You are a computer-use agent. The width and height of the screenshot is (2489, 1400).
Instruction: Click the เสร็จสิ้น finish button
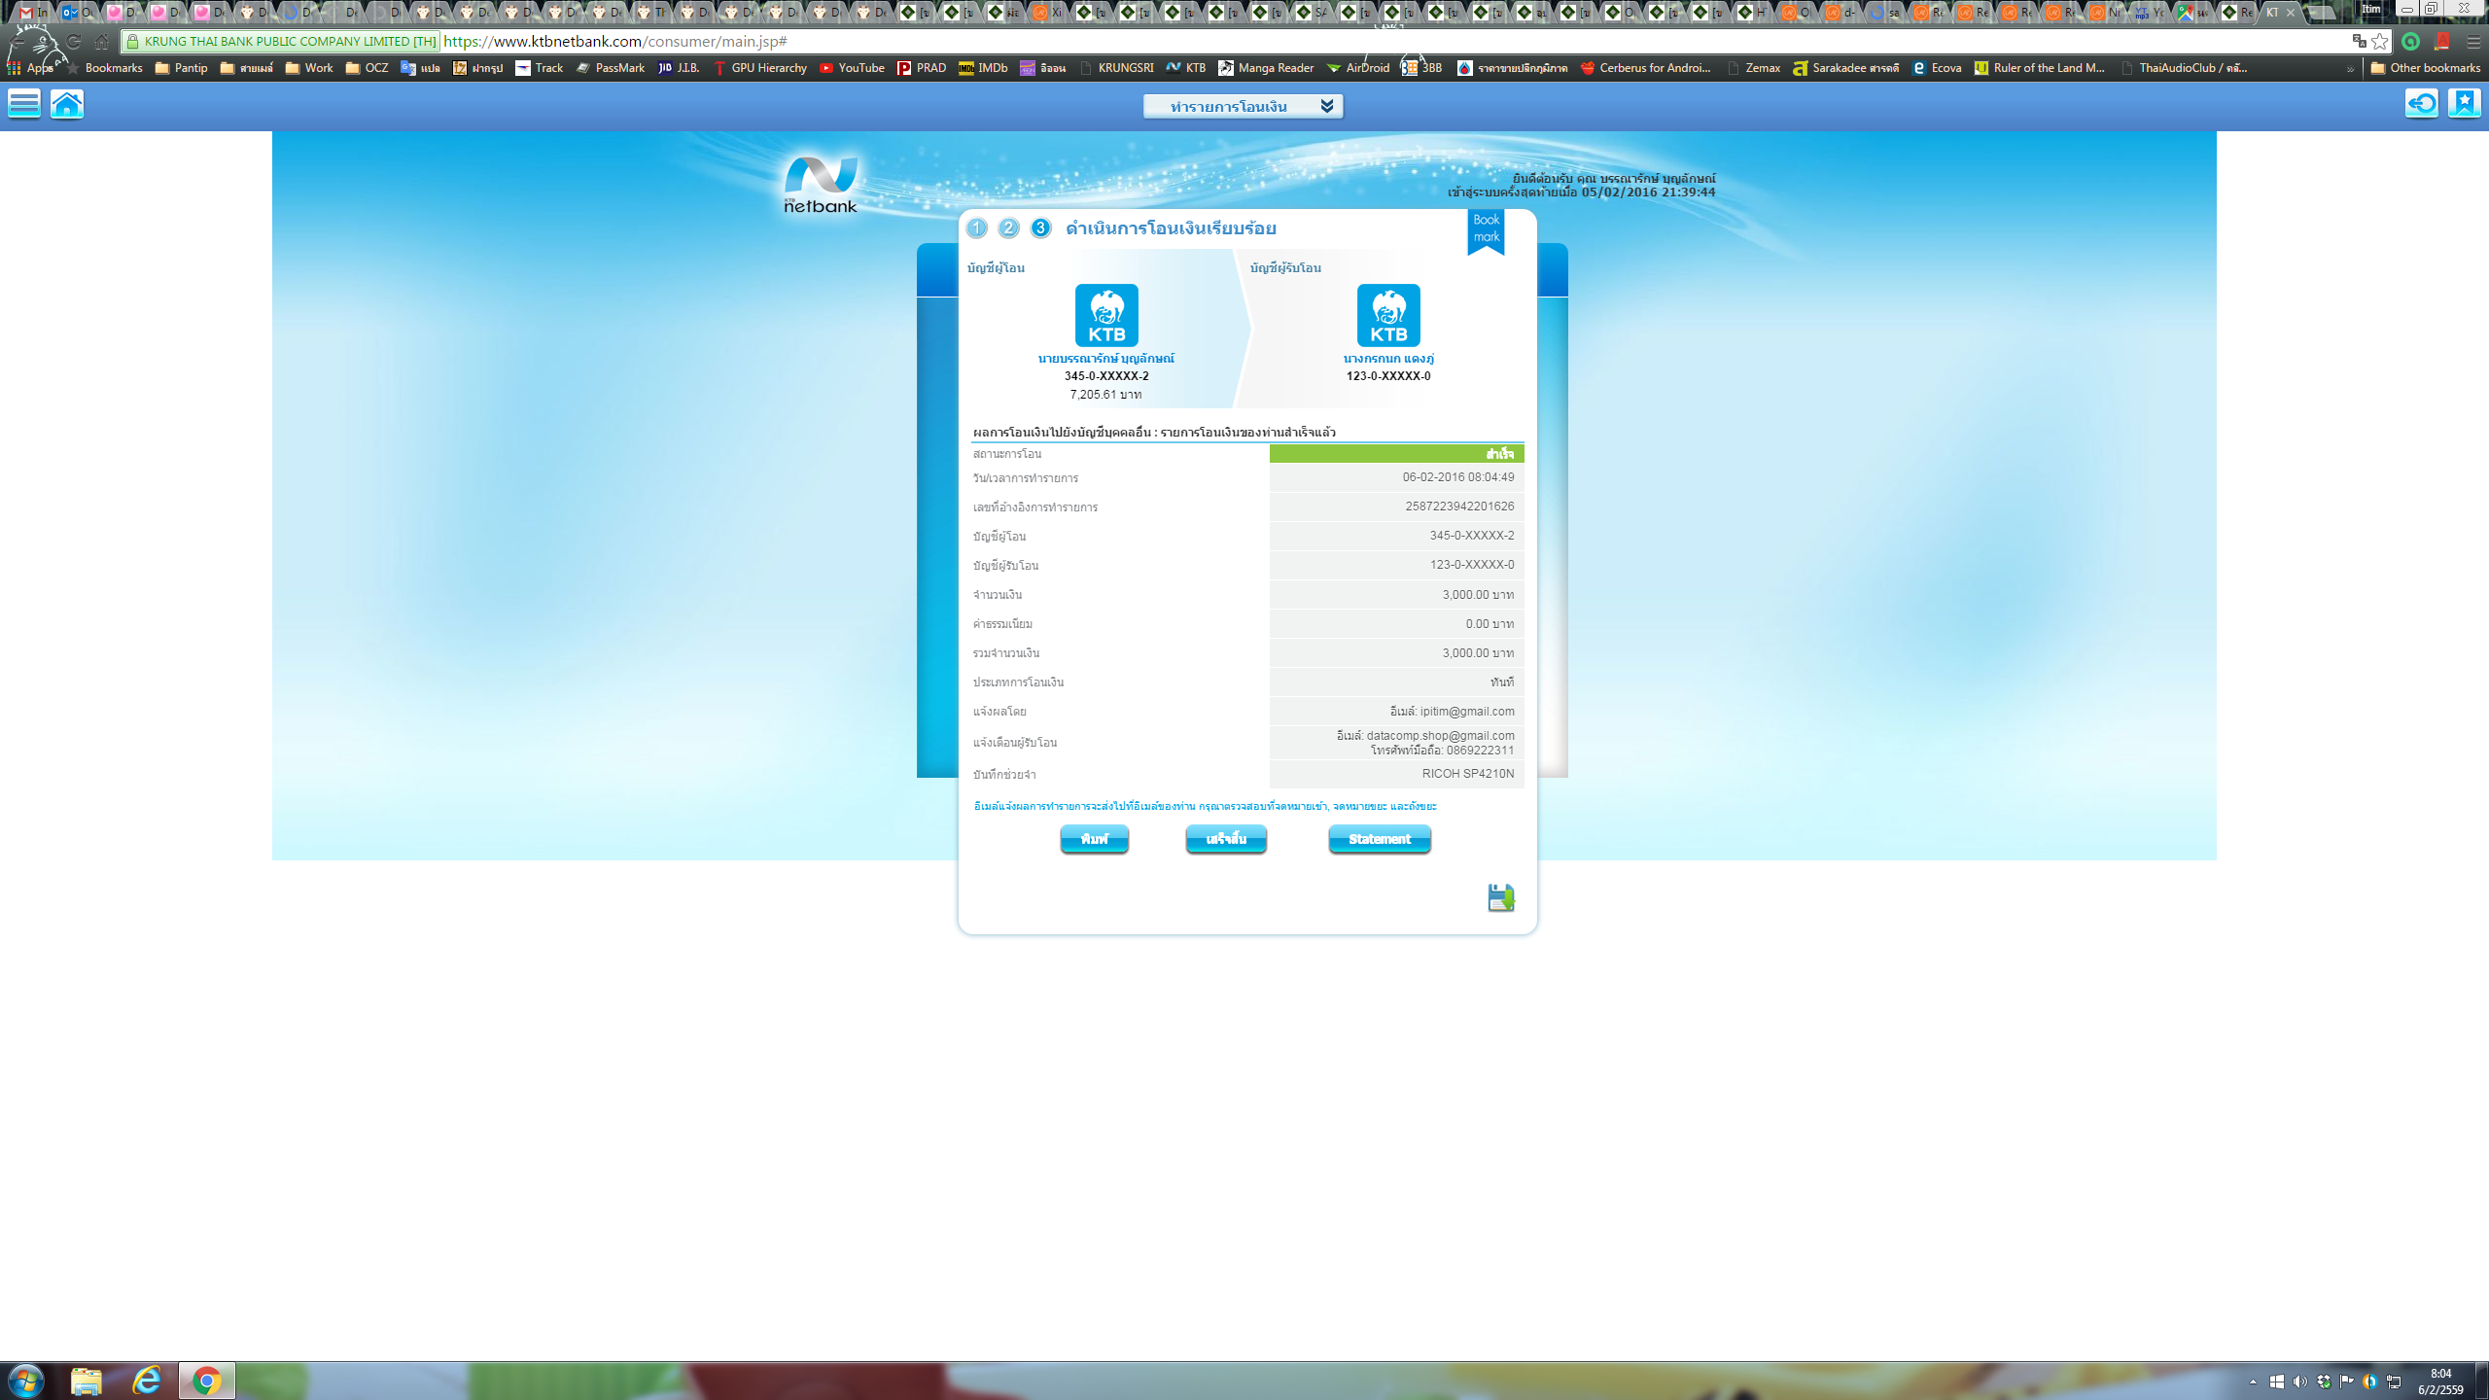pyautogui.click(x=1225, y=839)
